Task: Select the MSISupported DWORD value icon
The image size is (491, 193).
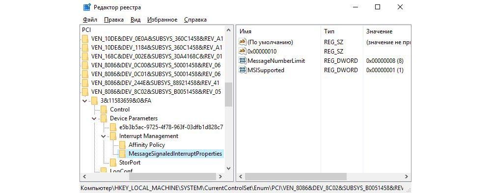Action: pyautogui.click(x=243, y=70)
